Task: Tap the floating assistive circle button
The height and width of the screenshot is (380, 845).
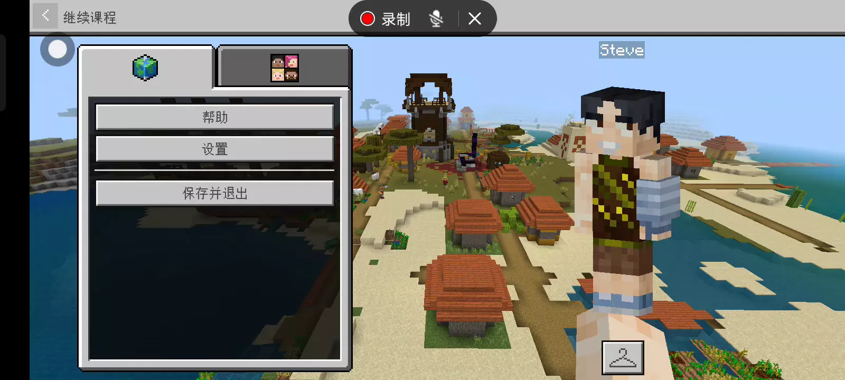Action: click(58, 50)
